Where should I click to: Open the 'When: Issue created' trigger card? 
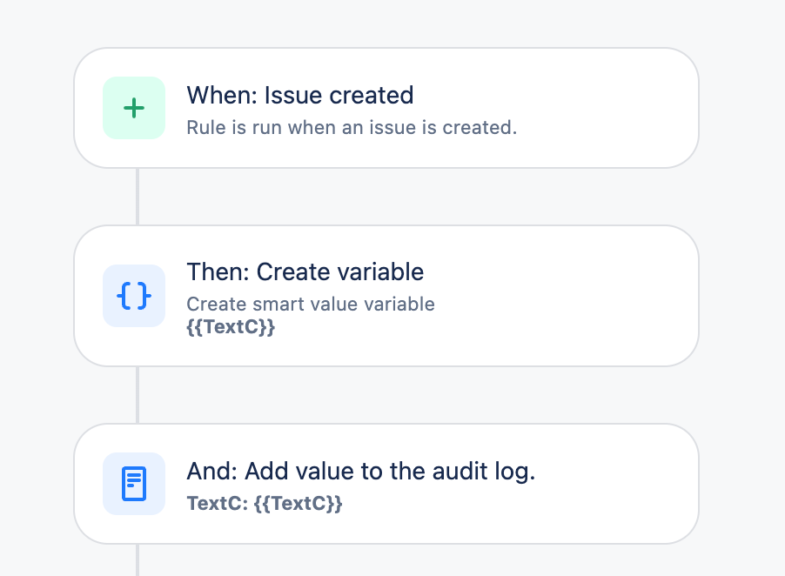(x=386, y=108)
